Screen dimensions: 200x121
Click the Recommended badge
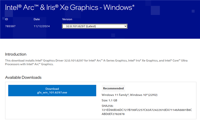pyautogui.click(x=113, y=88)
